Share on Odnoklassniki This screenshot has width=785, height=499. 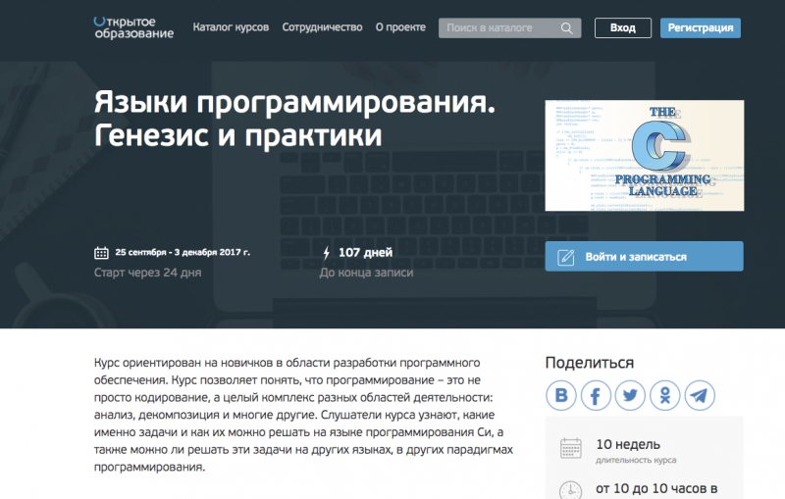(x=665, y=395)
